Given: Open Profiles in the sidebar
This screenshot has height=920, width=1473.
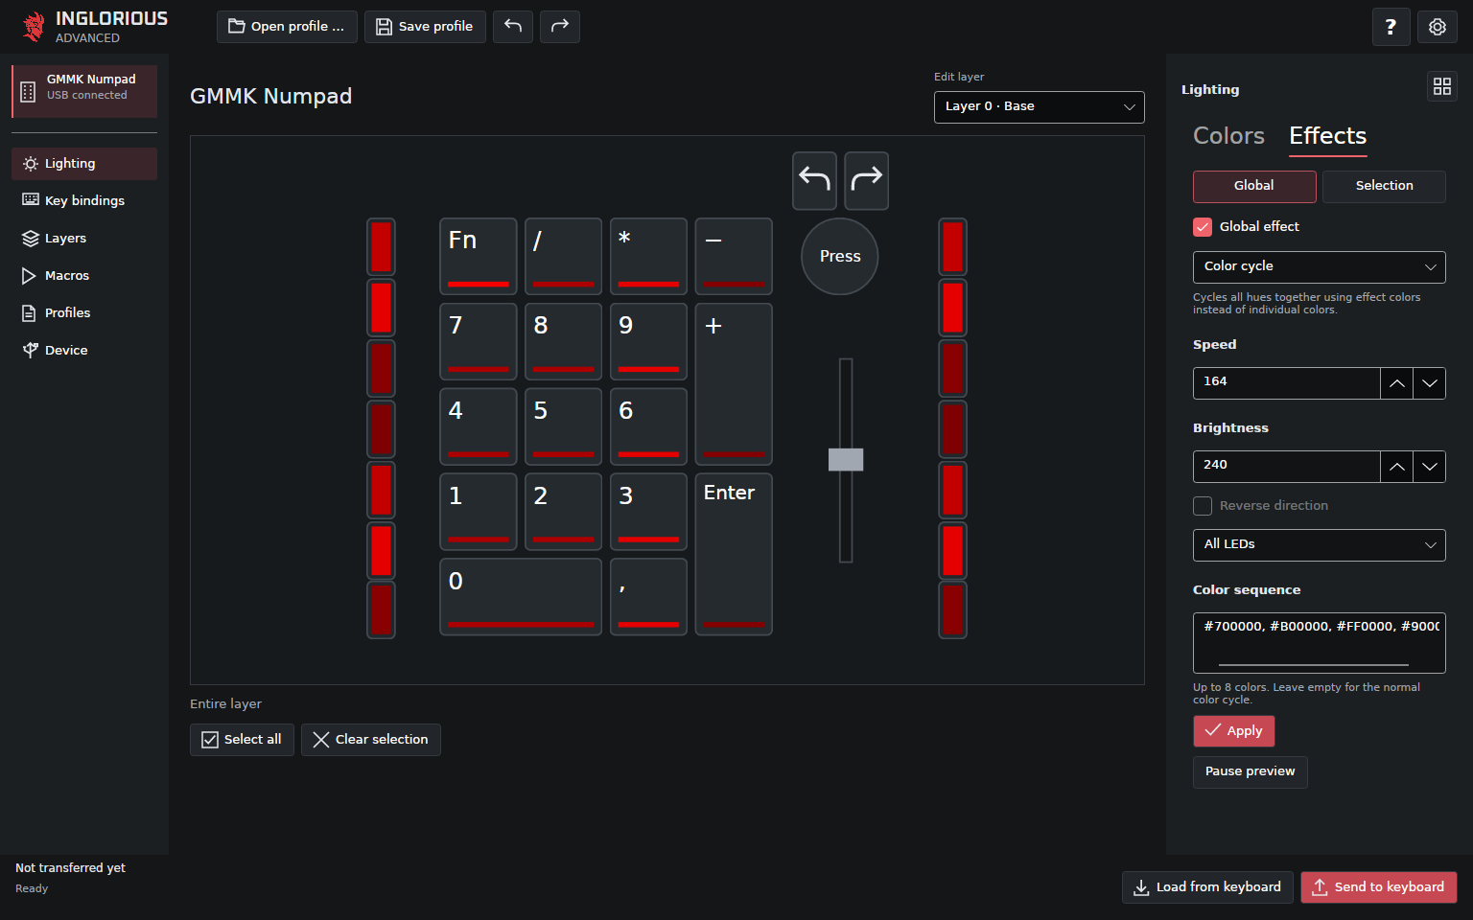Looking at the screenshot, I should pyautogui.click(x=84, y=313).
